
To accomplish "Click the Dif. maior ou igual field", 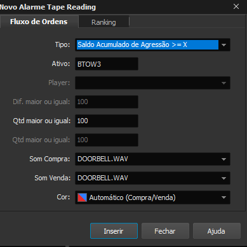I will tap(107, 102).
